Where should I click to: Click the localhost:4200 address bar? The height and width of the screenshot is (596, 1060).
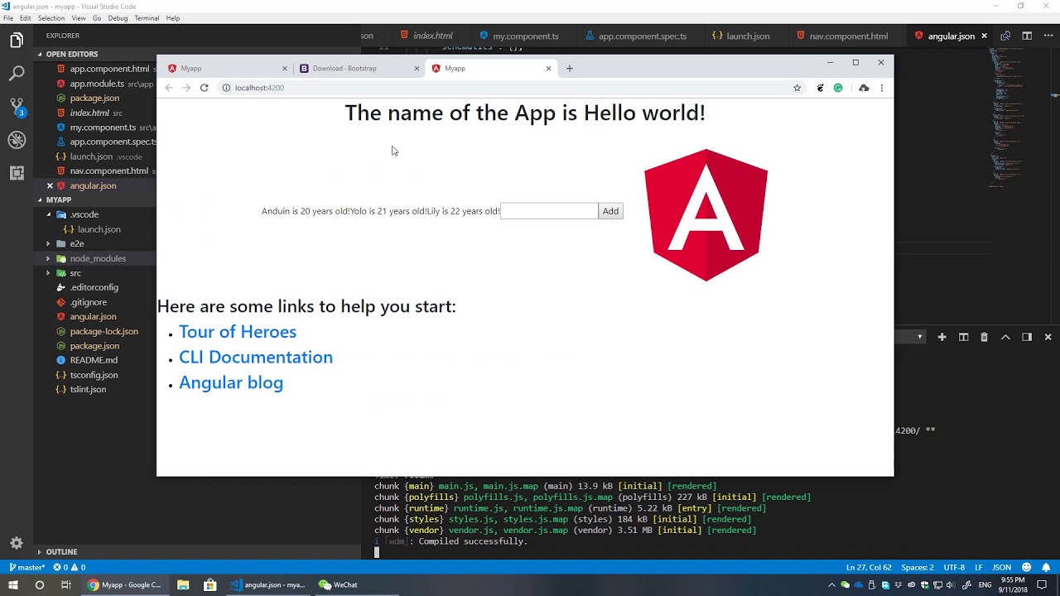(505, 88)
